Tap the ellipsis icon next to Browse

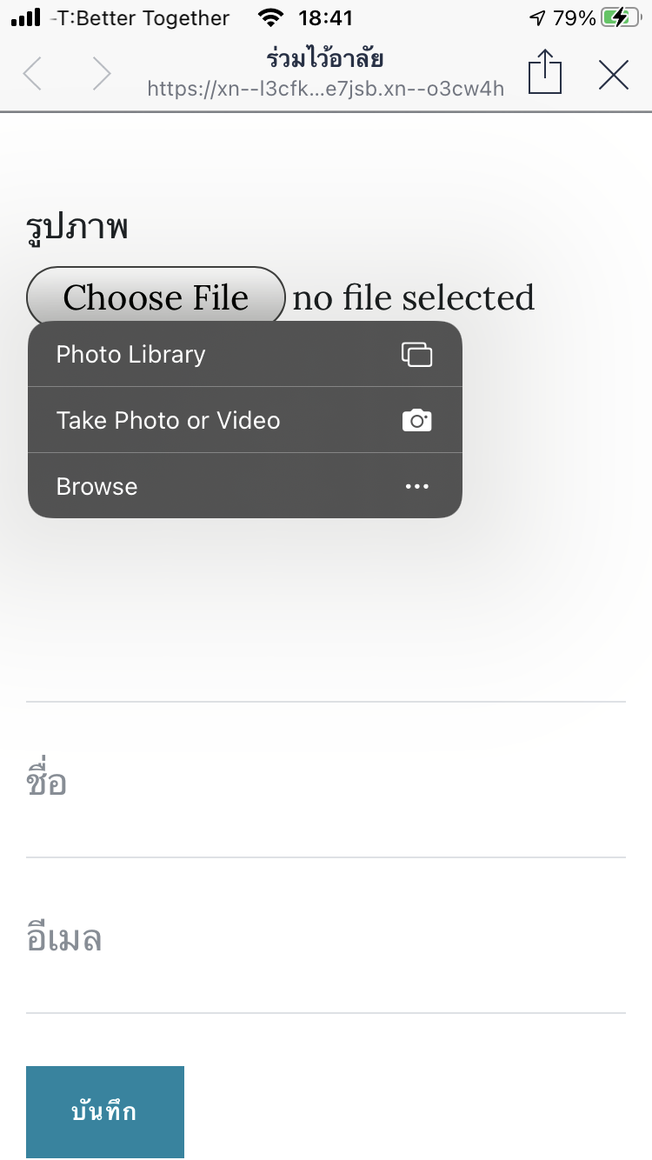(416, 486)
